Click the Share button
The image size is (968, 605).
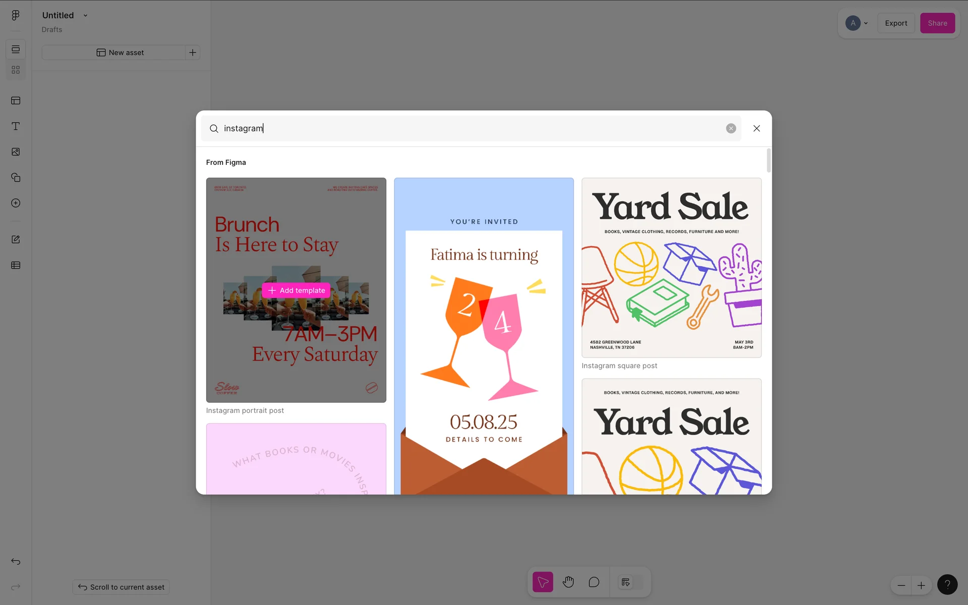[937, 23]
